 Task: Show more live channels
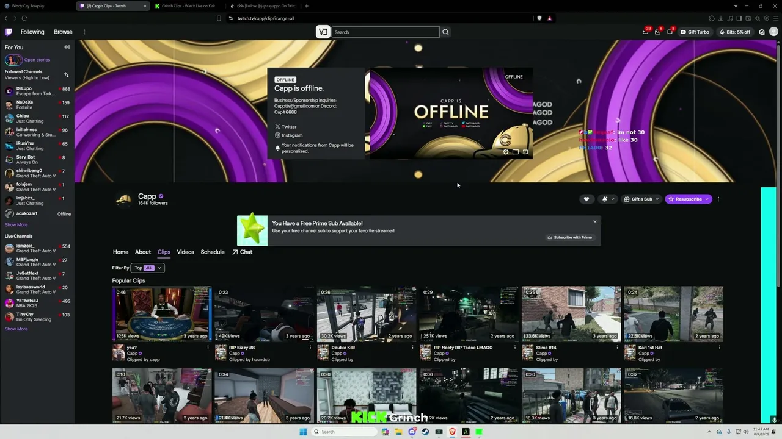tap(16, 329)
